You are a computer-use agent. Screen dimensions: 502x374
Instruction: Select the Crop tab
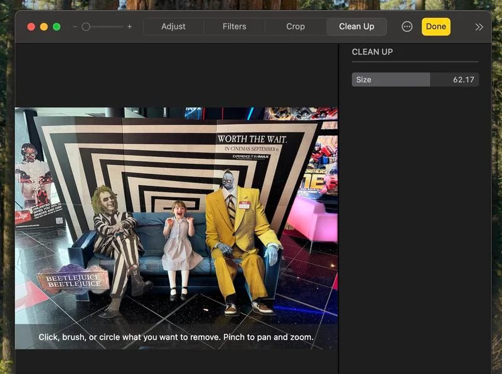click(296, 26)
